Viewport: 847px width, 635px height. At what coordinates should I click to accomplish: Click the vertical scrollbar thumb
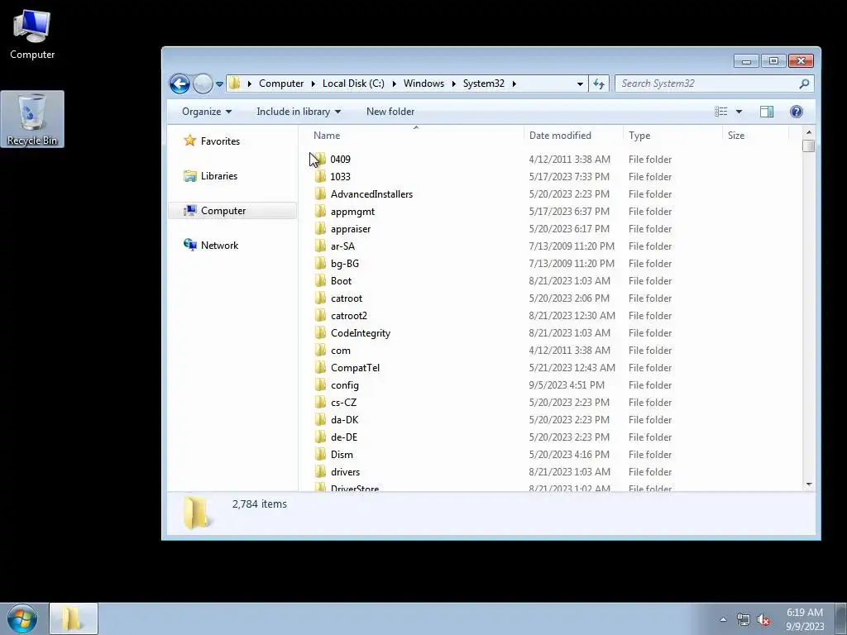(809, 146)
